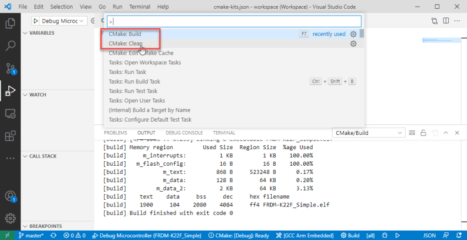
Task: Start debugging with the green play button
Action: click(36, 21)
